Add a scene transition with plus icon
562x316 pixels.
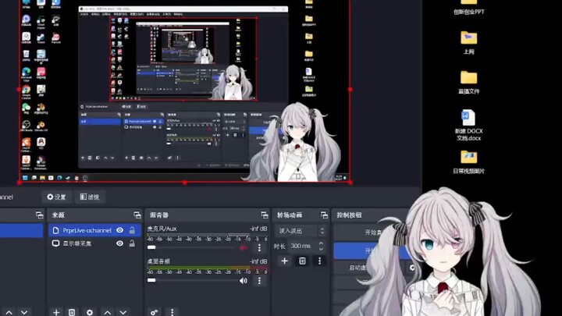click(x=284, y=261)
